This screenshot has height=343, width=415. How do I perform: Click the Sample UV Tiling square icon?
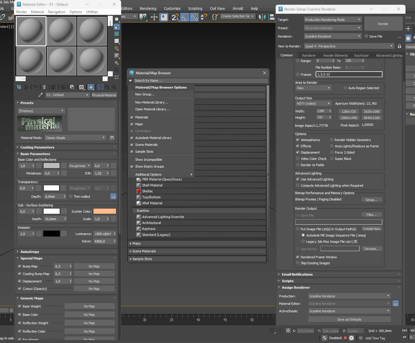coord(117,41)
